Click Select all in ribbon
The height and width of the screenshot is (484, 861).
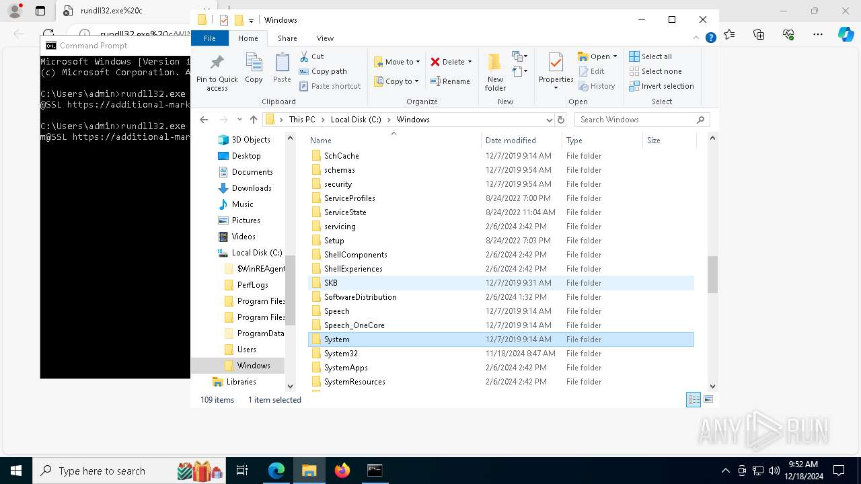click(650, 56)
